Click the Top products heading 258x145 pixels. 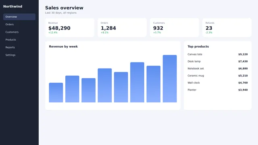(198, 47)
